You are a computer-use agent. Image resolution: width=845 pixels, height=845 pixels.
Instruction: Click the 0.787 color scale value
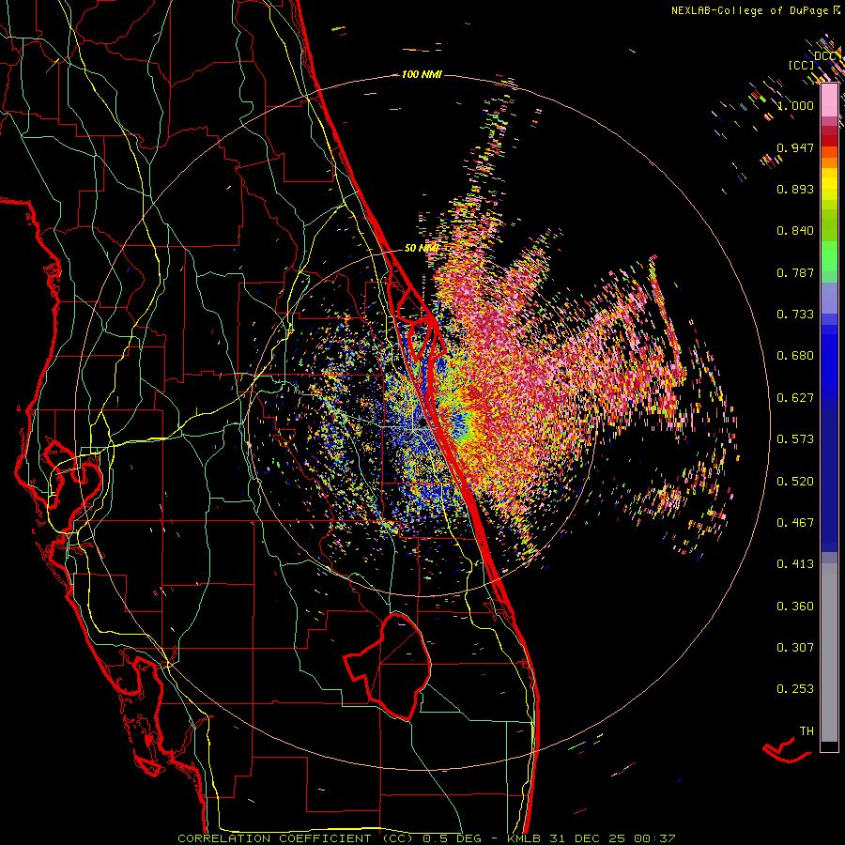coord(795,272)
